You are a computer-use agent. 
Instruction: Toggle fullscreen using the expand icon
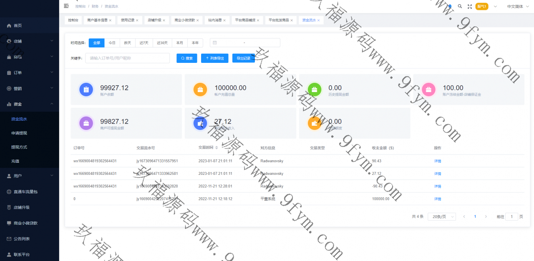470,6
